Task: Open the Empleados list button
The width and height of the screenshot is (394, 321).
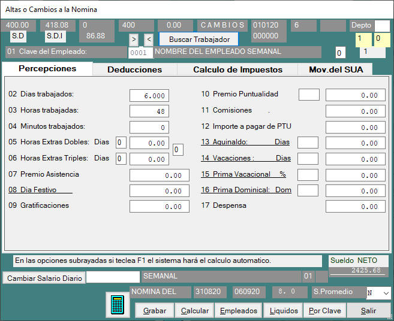Action: pos(239,311)
